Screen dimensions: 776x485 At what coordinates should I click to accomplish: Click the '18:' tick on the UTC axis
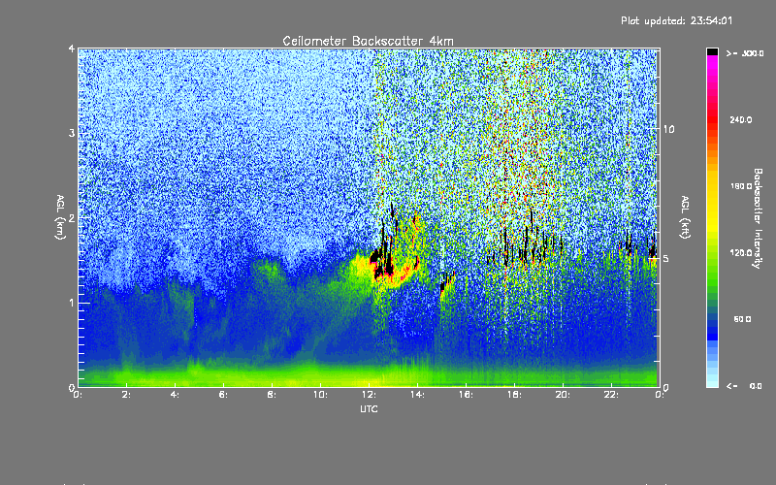pos(515,395)
